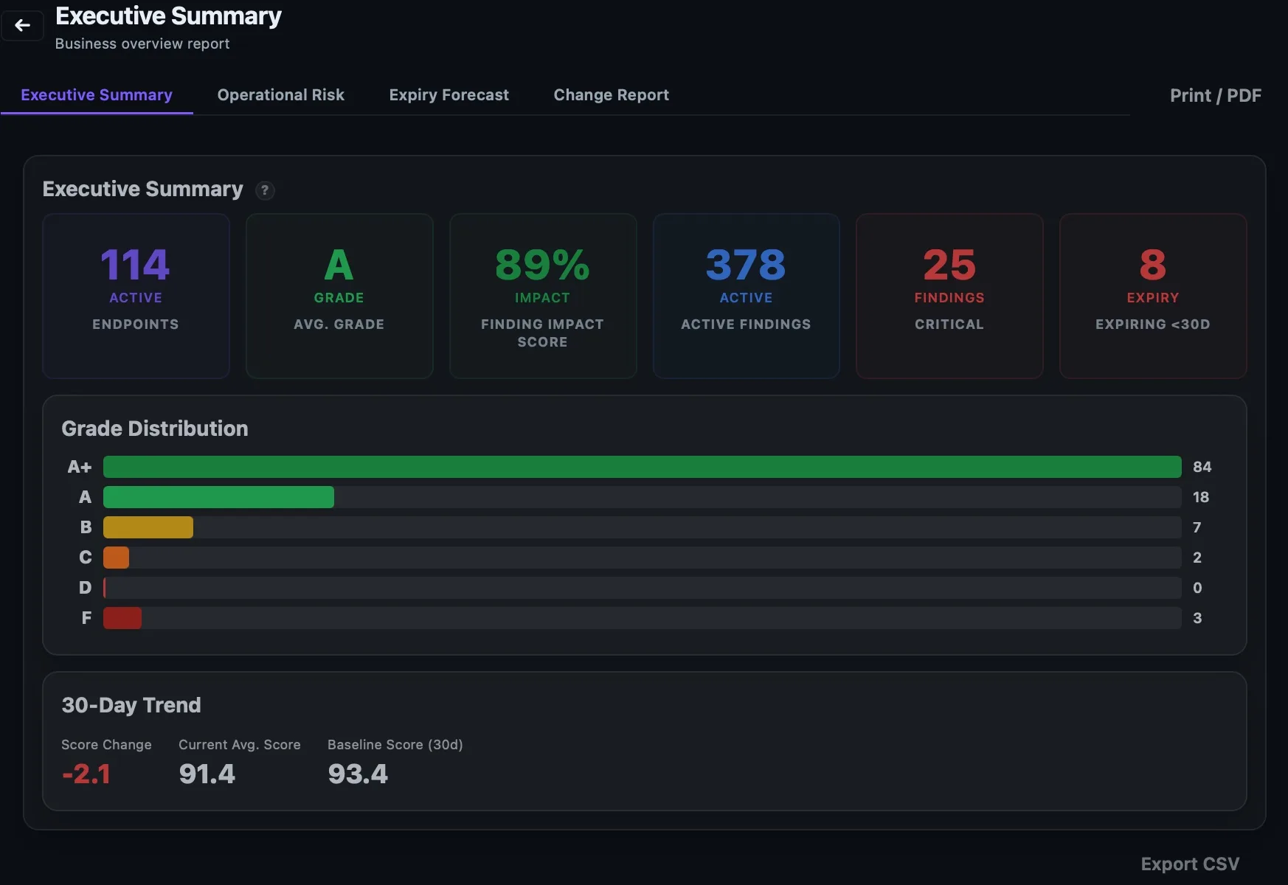Click the A+ grade distribution bar

click(x=643, y=467)
